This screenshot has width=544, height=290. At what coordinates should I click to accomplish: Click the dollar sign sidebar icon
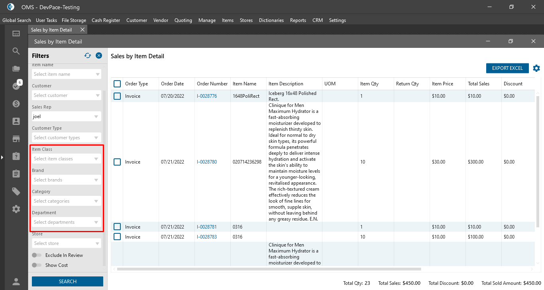[16, 104]
